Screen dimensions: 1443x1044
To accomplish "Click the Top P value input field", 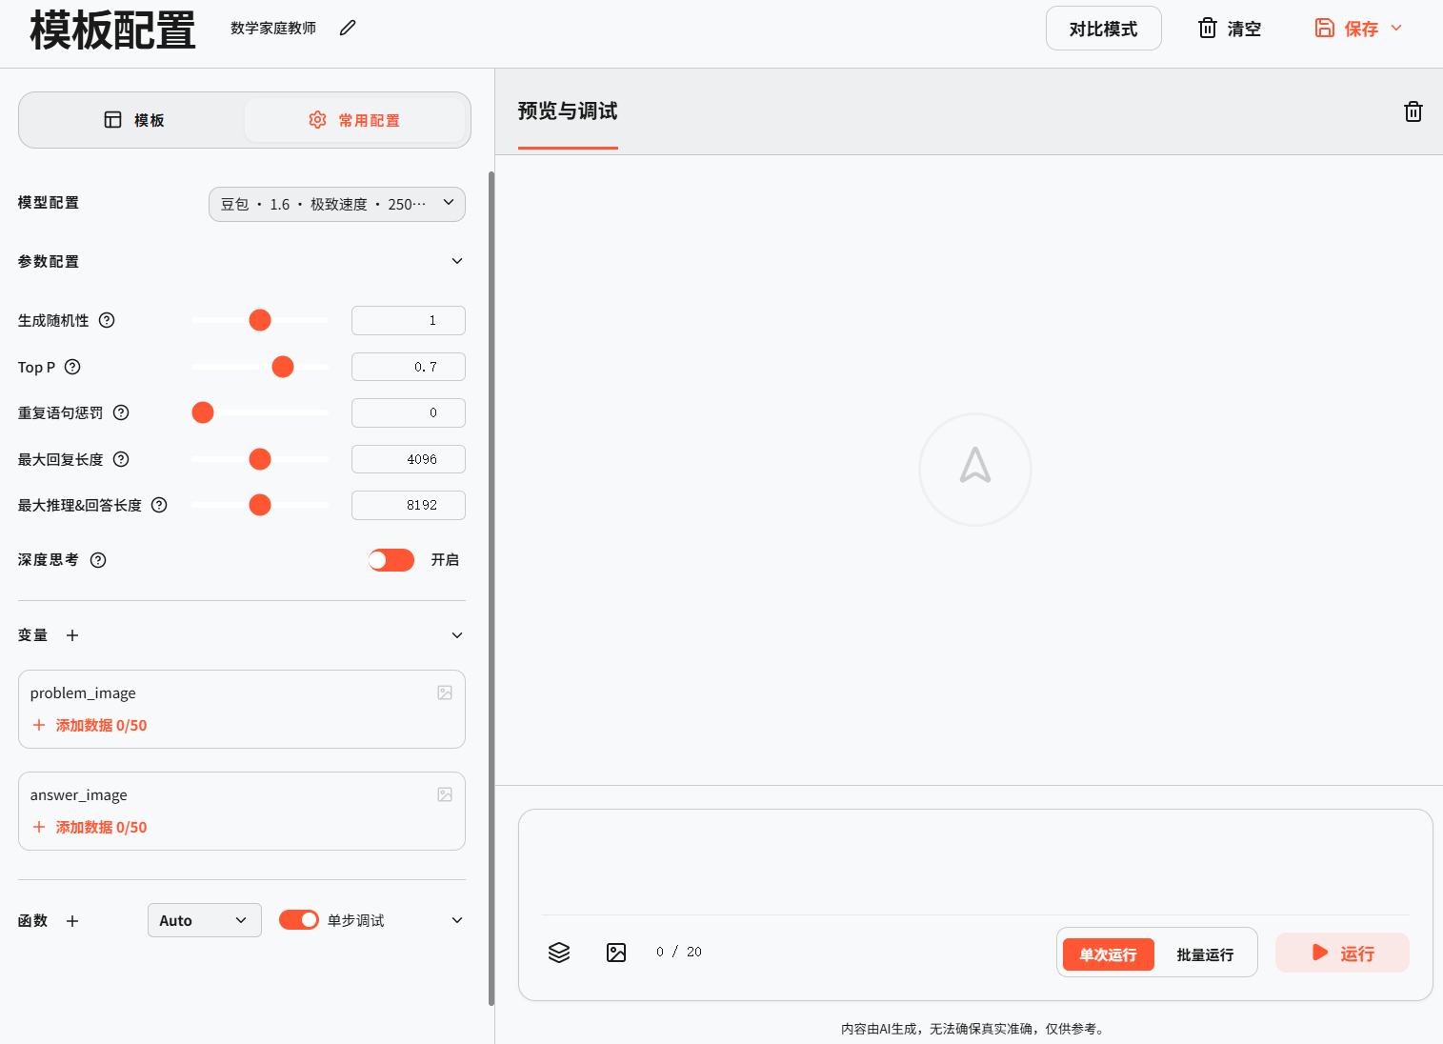I will click(x=409, y=367).
